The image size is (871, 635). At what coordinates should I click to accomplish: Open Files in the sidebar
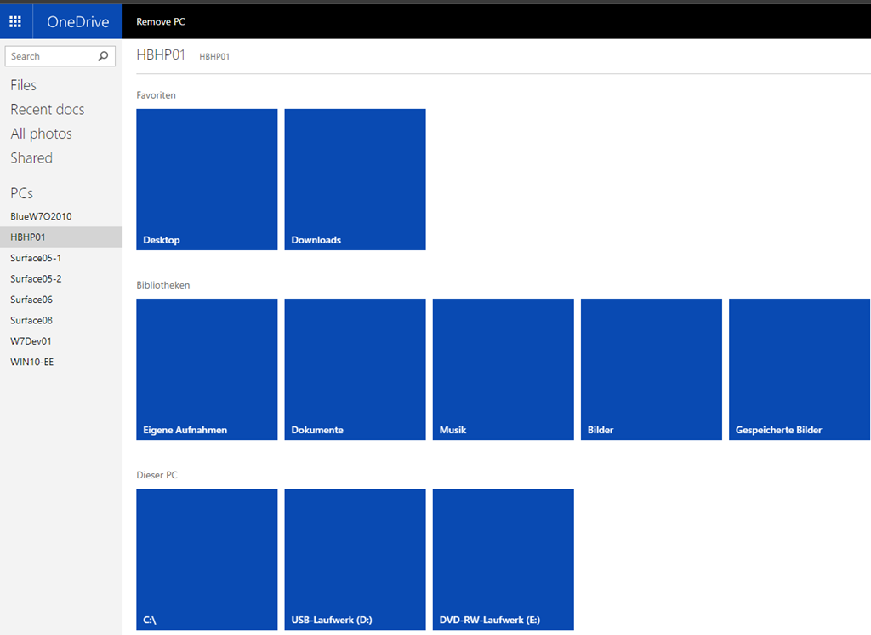pos(23,85)
